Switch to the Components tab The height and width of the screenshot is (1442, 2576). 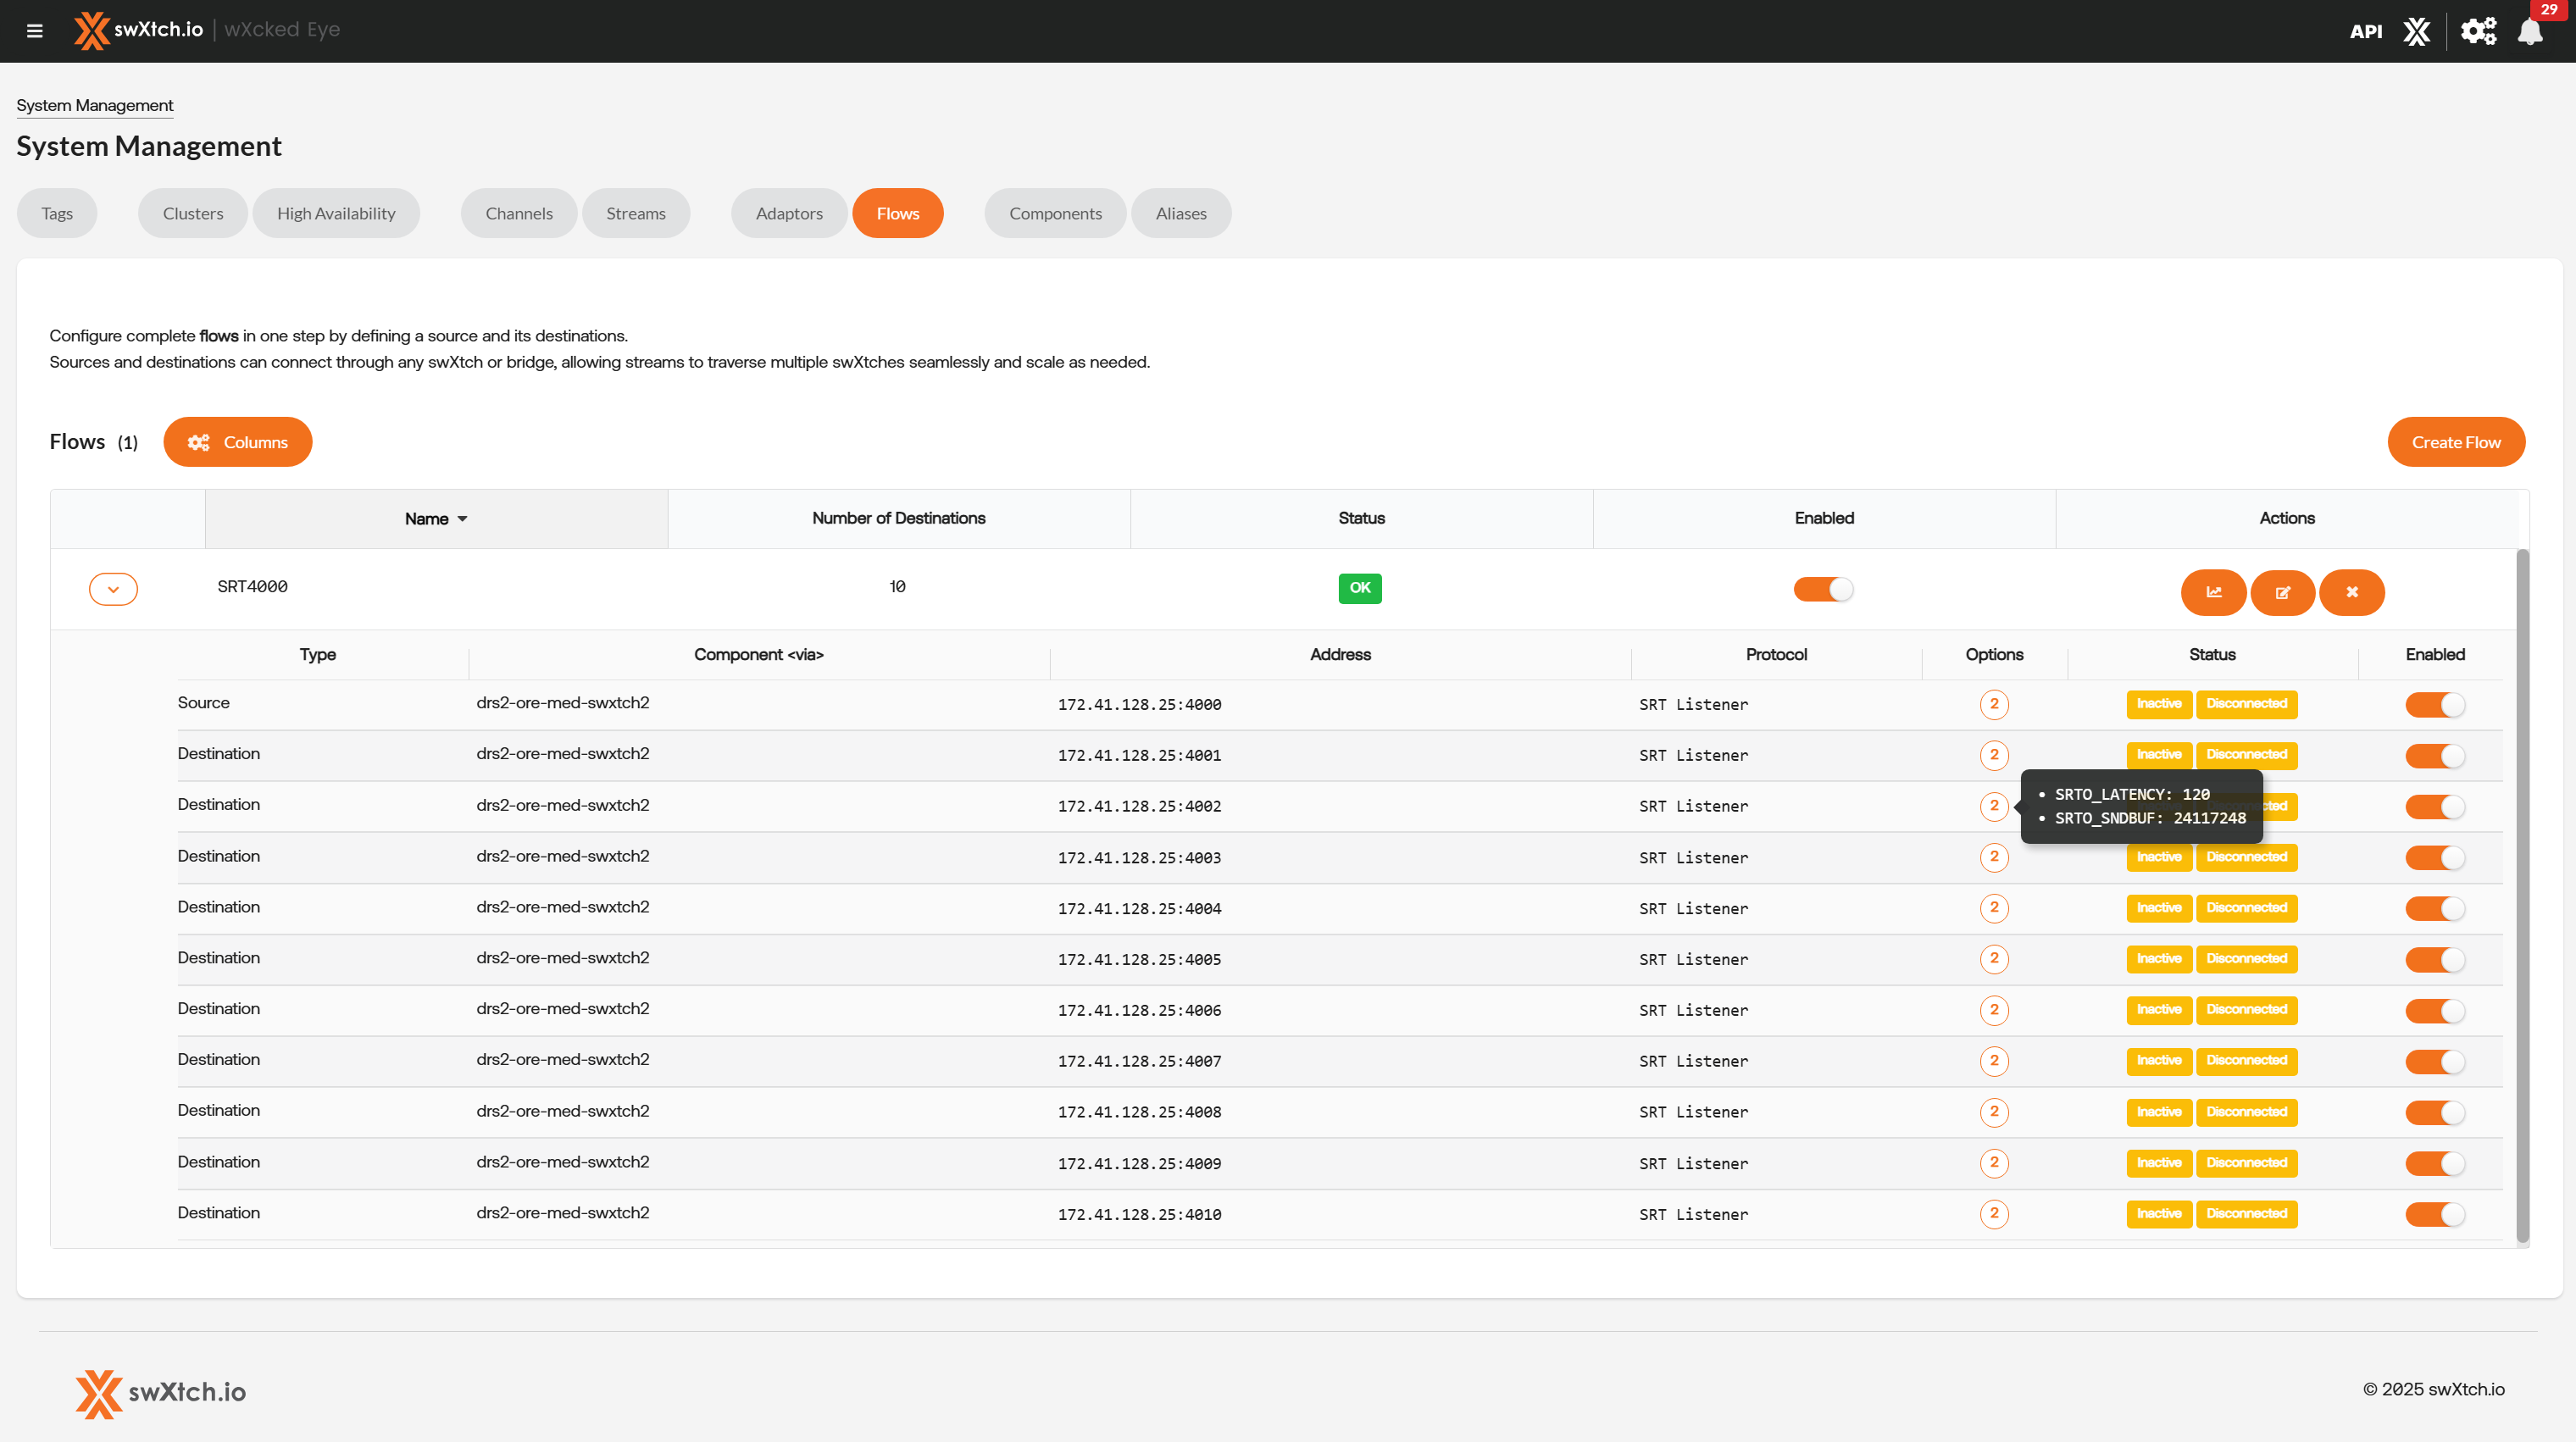(1054, 213)
